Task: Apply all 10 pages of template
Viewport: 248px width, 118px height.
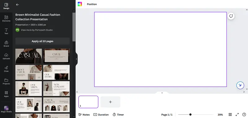Action: 42,41
